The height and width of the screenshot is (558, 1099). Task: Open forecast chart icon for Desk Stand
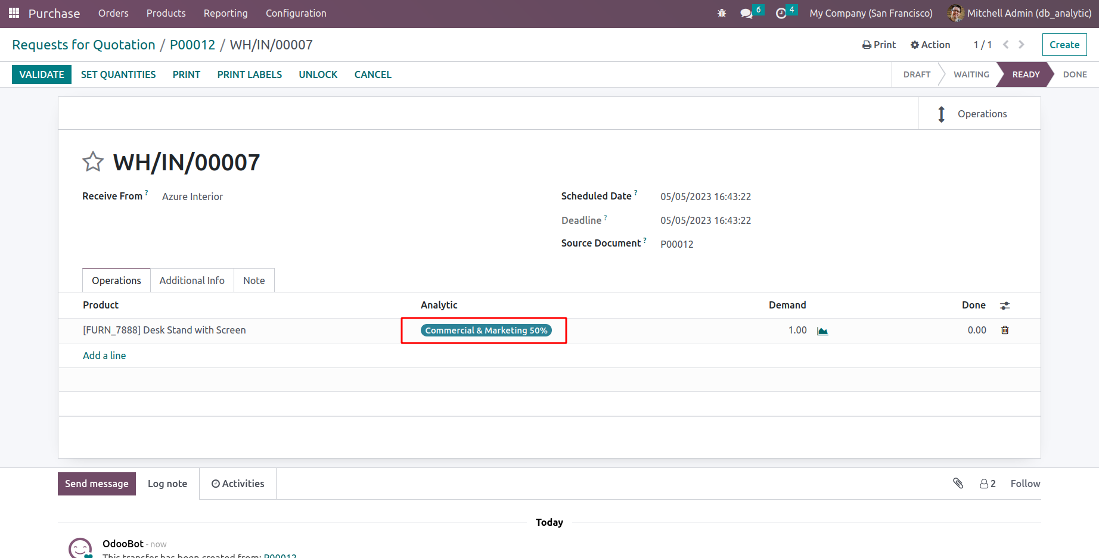pos(822,331)
